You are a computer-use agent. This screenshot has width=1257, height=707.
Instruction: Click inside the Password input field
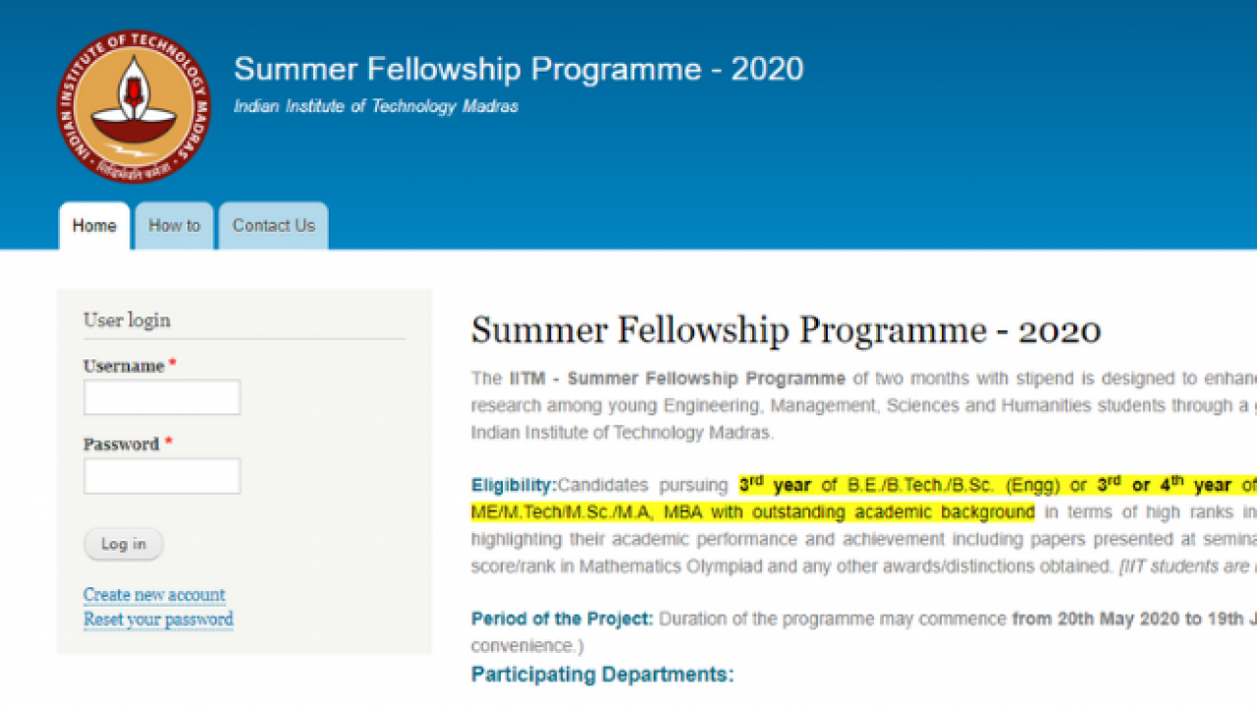(x=162, y=476)
